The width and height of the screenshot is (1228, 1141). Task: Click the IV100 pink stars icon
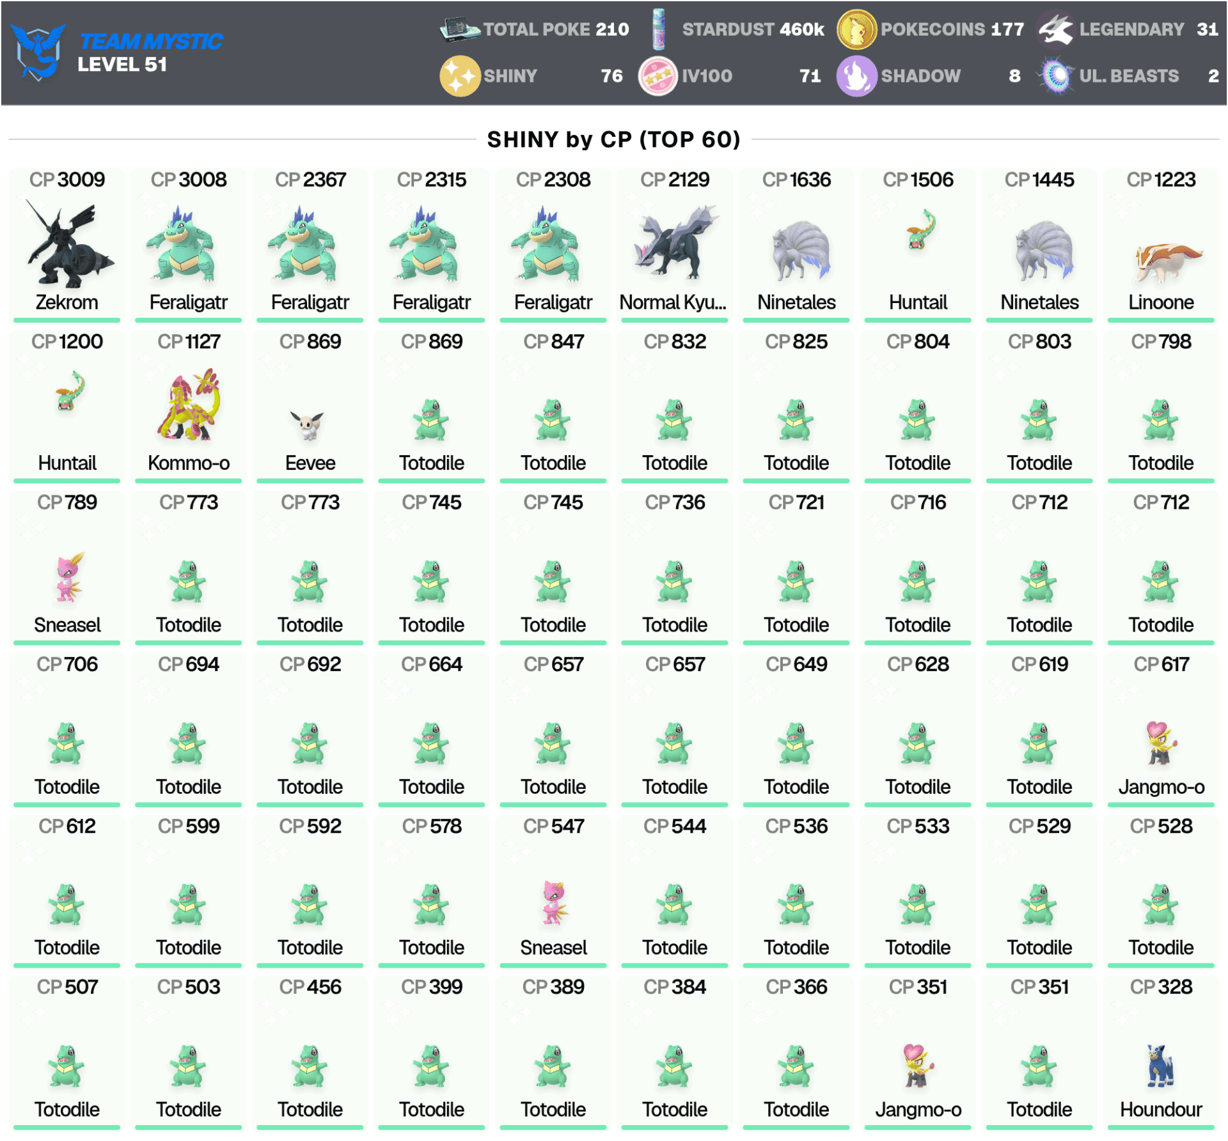[658, 76]
